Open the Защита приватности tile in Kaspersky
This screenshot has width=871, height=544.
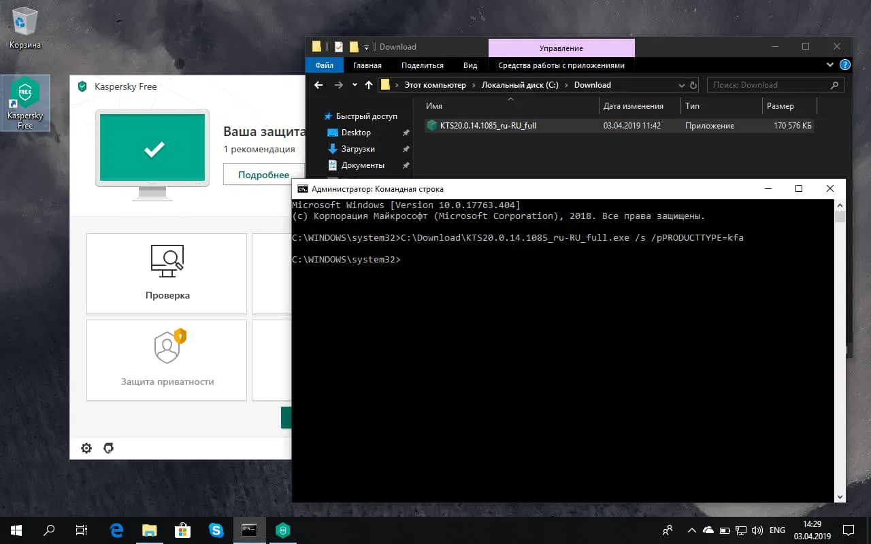pos(167,360)
